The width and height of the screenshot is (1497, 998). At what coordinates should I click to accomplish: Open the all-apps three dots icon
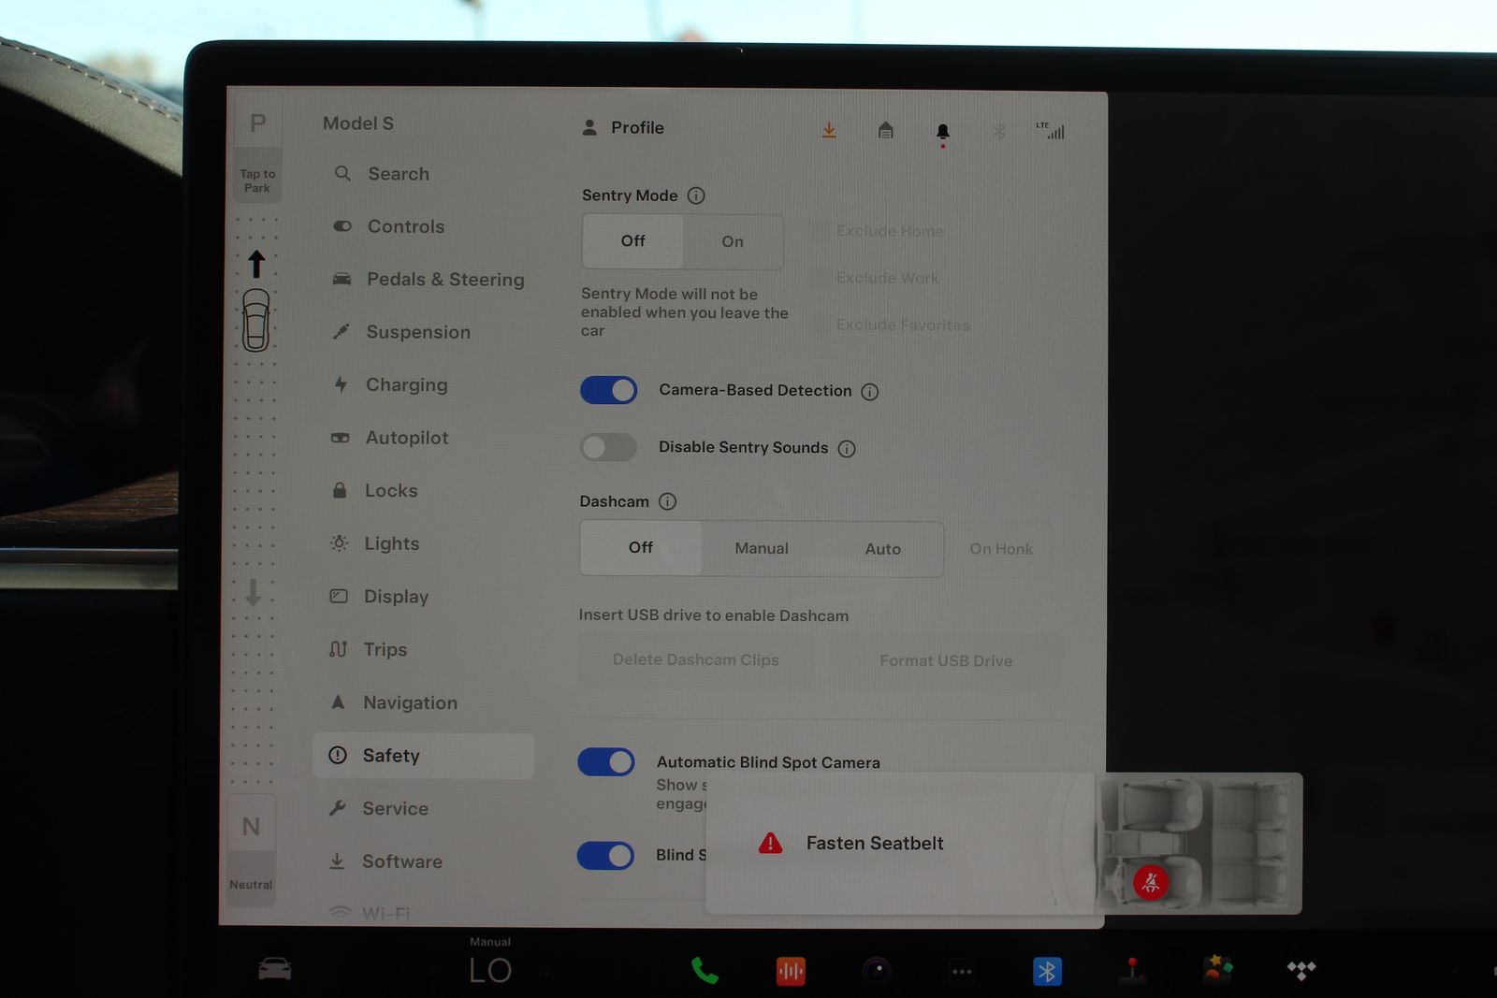tap(962, 972)
